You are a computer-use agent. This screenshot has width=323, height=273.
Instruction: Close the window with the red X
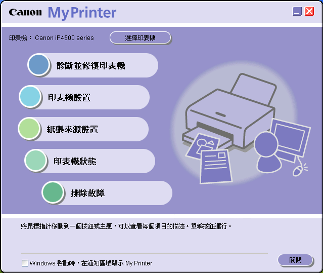309,11
